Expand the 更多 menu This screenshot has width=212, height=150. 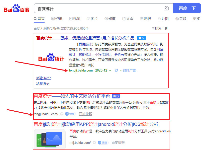(197, 19)
